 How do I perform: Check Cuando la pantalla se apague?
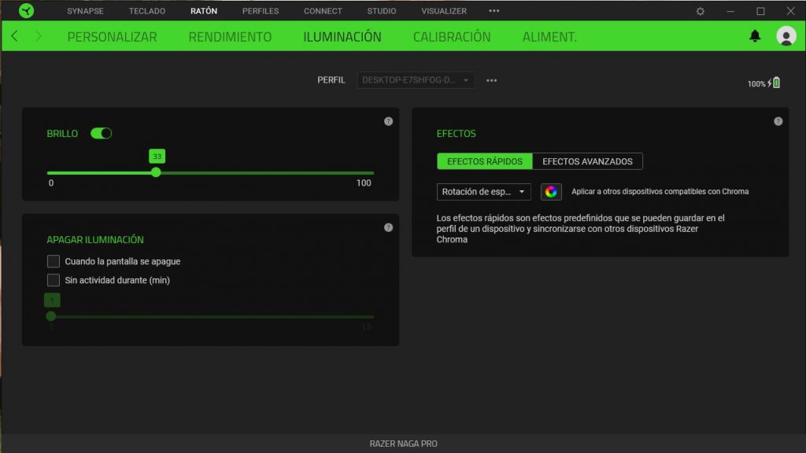coord(54,261)
